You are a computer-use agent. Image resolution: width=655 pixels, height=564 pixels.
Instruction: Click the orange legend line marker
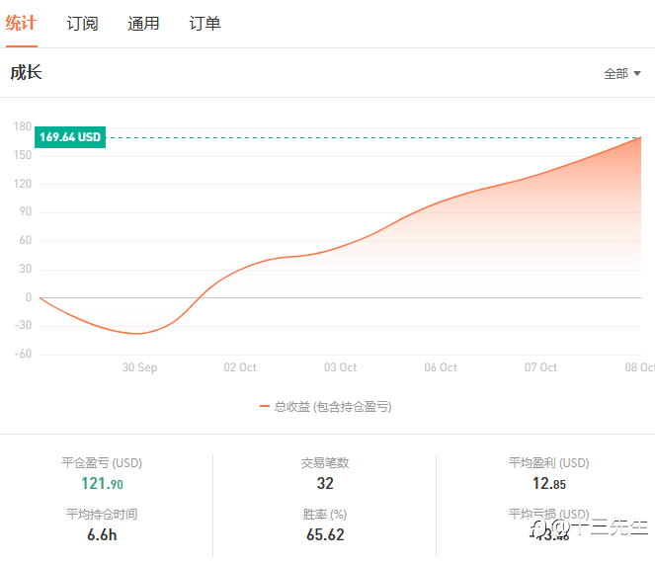click(264, 406)
